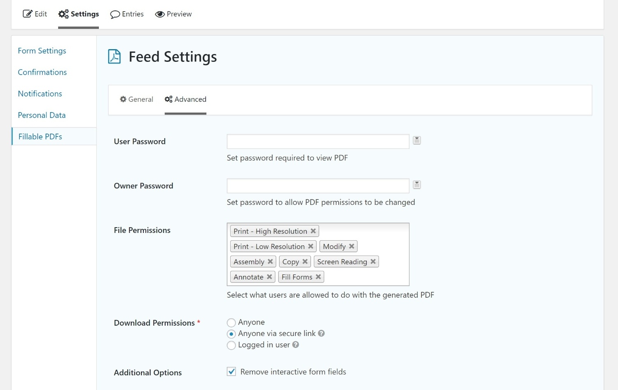Open the merge tag selector for User Password
This screenshot has height=390, width=618.
coord(417,140)
